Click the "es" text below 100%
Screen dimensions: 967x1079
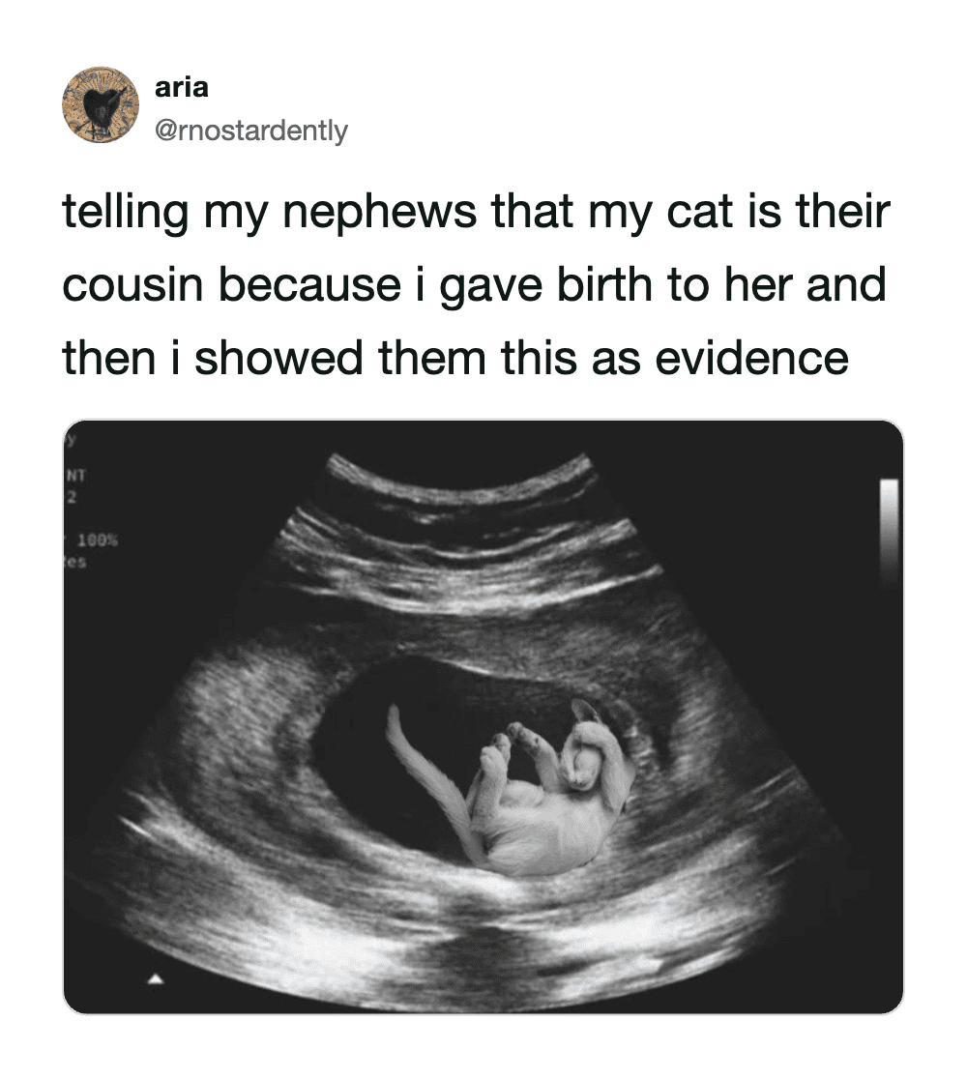point(75,562)
